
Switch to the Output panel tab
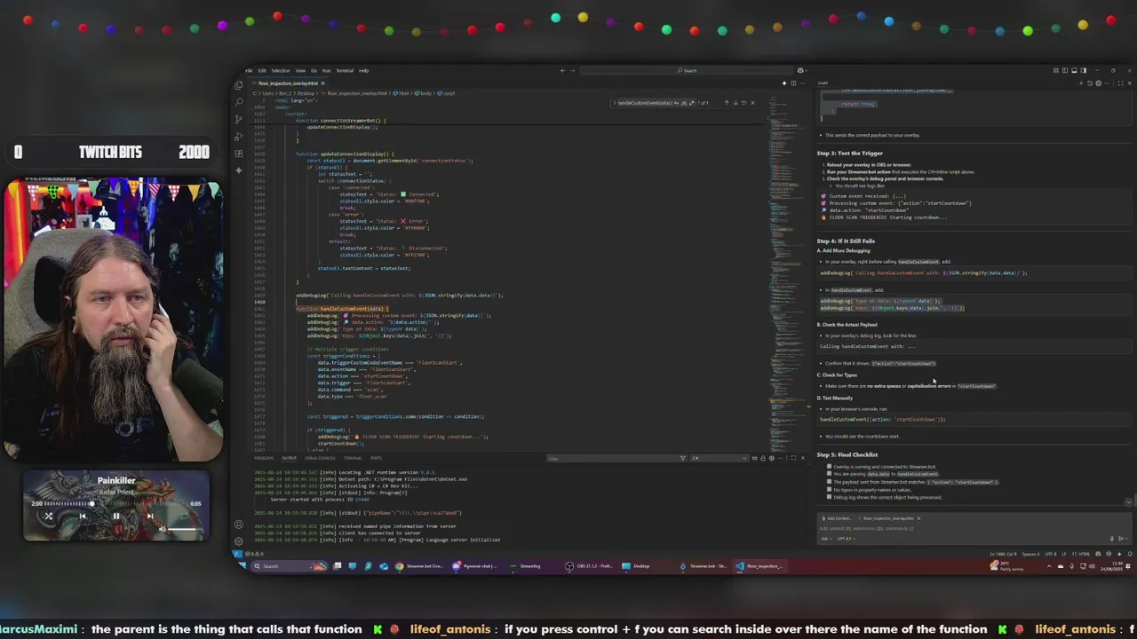tap(290, 458)
